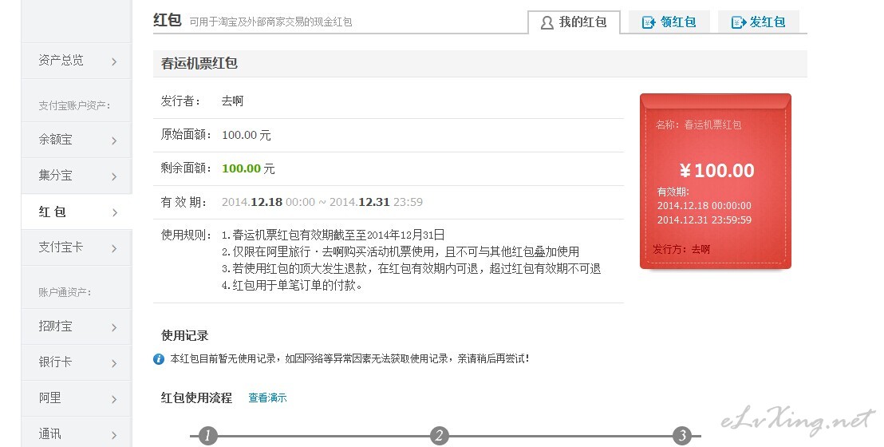884x447 pixels.
Task: Select step 2 circle in usage flow
Action: (439, 436)
